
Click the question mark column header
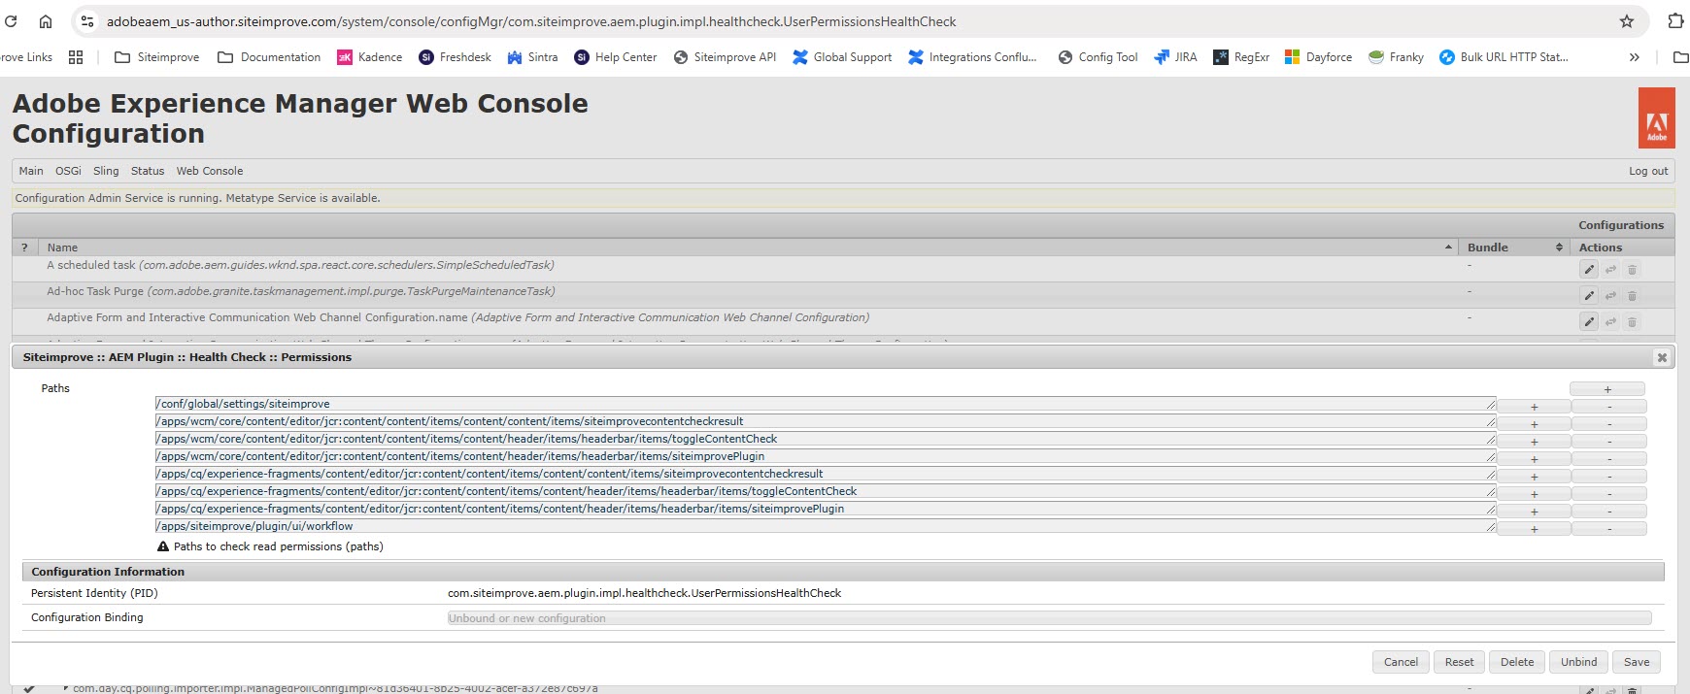pos(25,248)
